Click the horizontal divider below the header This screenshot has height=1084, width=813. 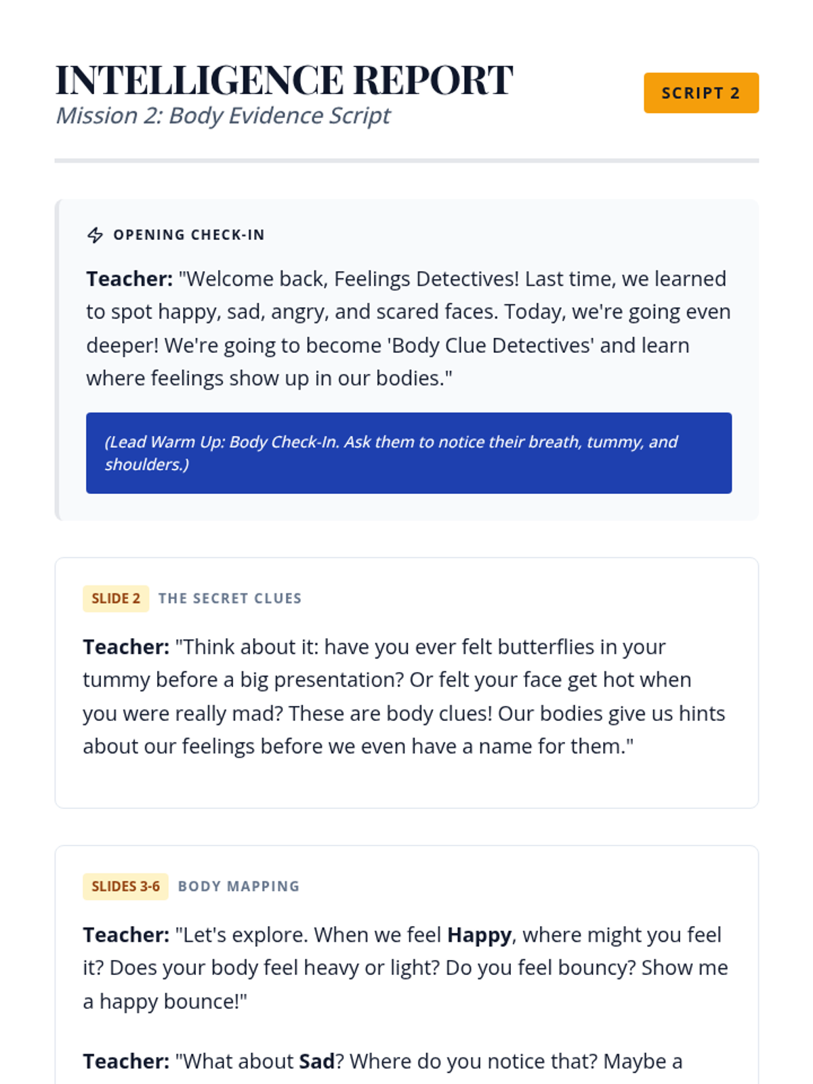click(x=406, y=161)
